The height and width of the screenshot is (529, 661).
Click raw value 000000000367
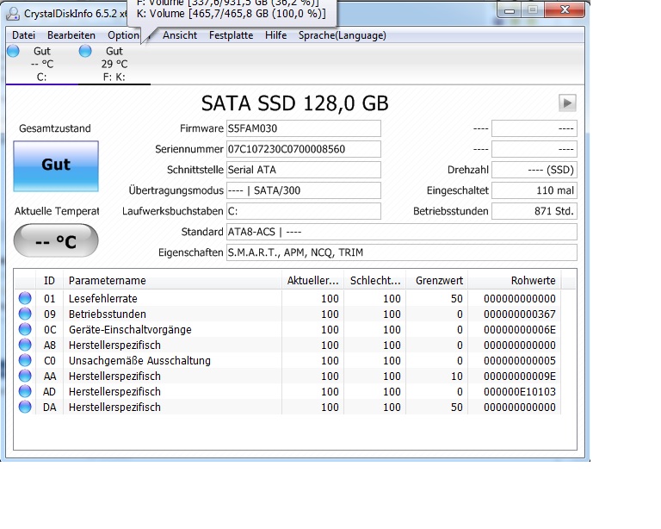pyautogui.click(x=519, y=314)
